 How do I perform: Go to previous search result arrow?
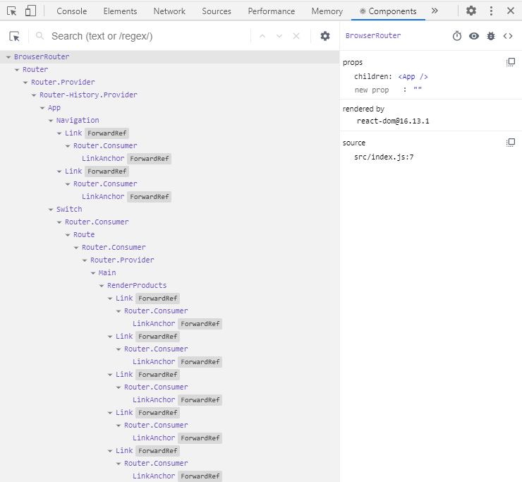point(262,36)
